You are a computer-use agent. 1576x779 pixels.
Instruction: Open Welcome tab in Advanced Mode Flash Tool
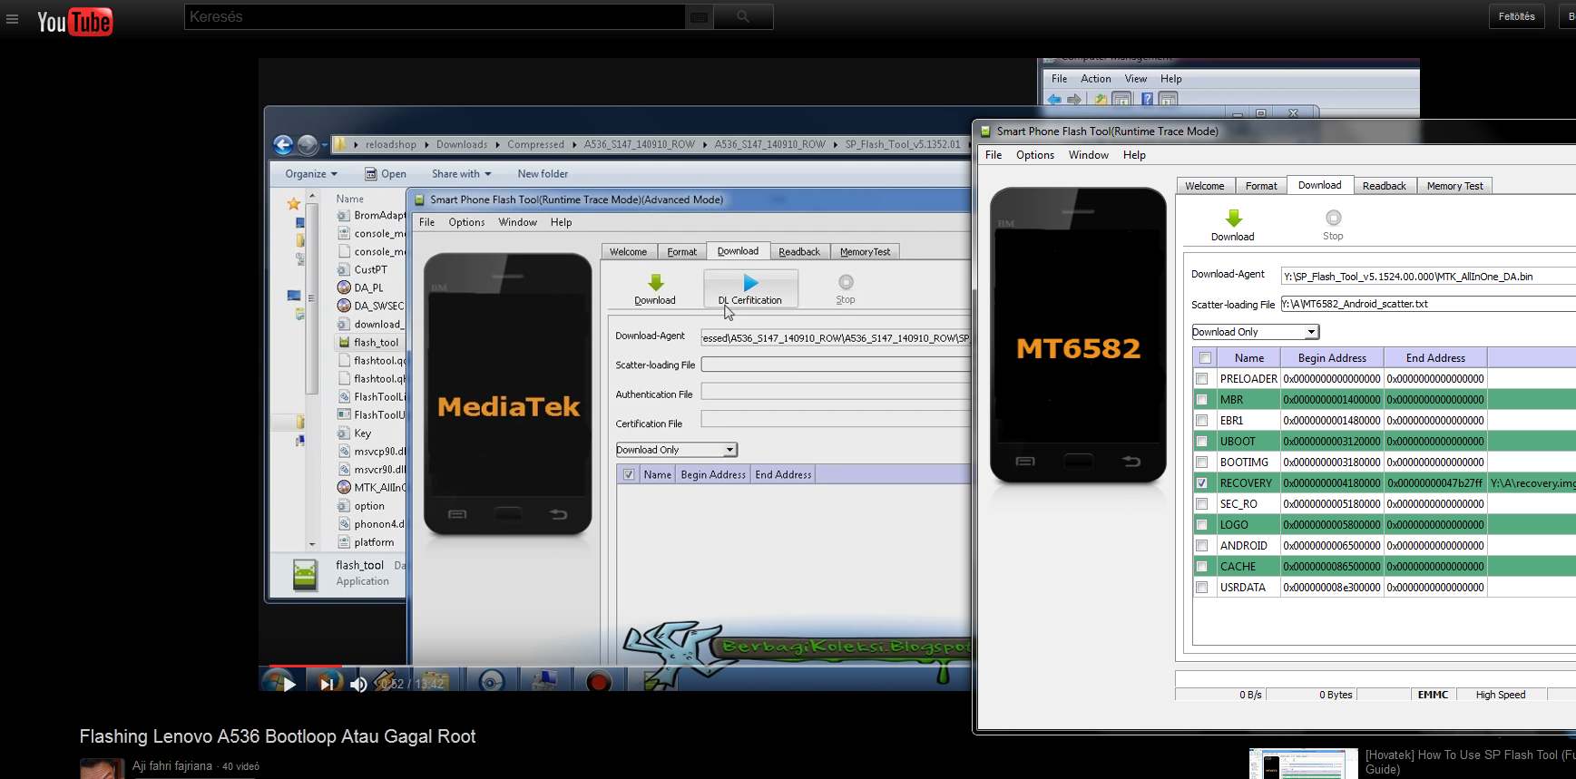pyautogui.click(x=628, y=252)
